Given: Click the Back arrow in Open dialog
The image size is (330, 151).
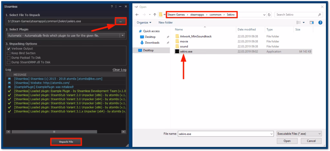Looking at the screenshot, I should click(x=137, y=15).
